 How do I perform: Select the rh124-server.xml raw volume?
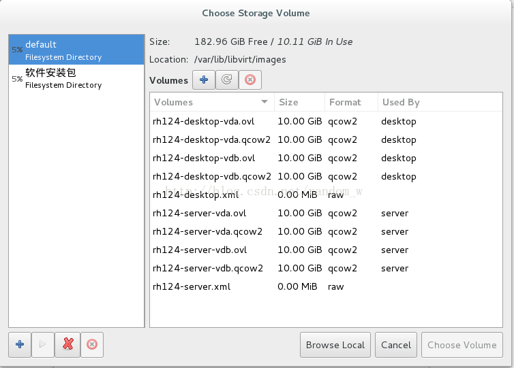(326, 286)
